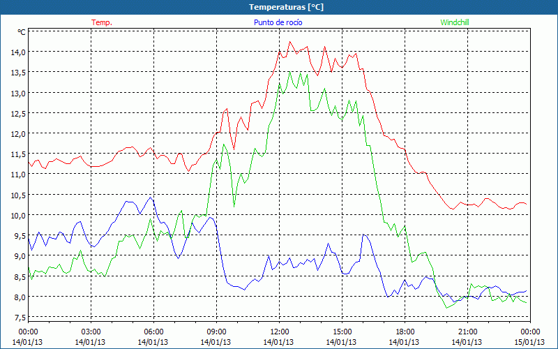Click the °C unit label on the axis
Screen dimensions: 558x349
pyautogui.click(x=21, y=31)
